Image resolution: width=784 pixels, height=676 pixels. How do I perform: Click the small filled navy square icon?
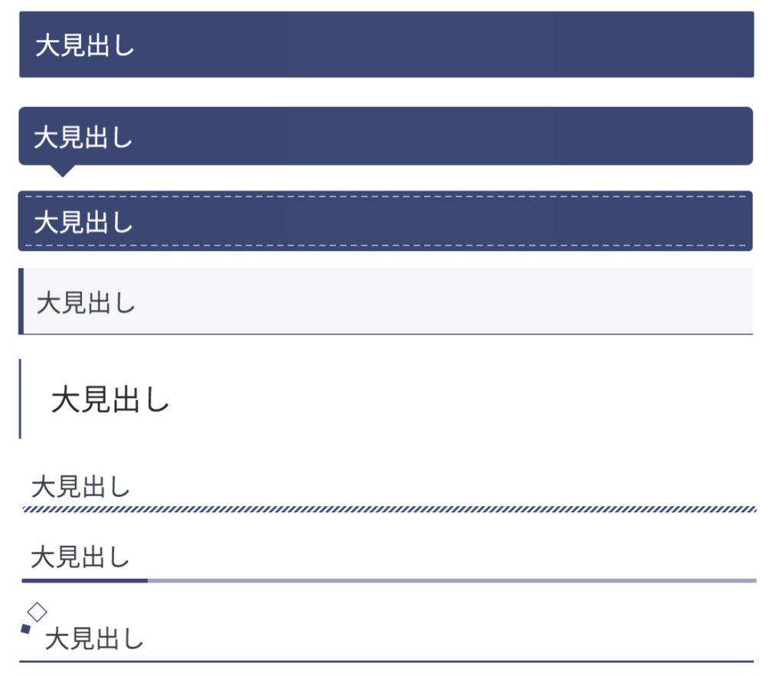click(25, 629)
